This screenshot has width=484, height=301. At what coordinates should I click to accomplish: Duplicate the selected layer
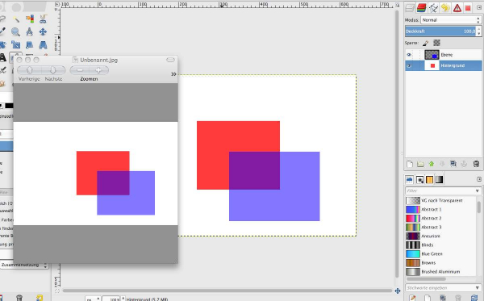pyautogui.click(x=453, y=164)
